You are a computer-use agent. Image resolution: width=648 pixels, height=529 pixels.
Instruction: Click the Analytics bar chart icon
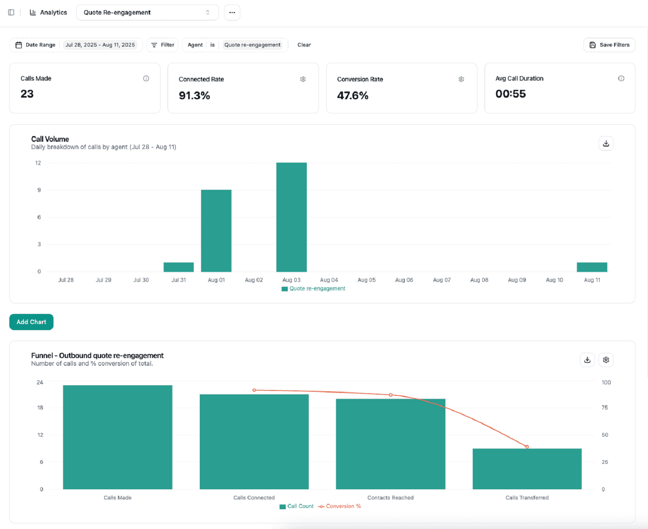33,13
